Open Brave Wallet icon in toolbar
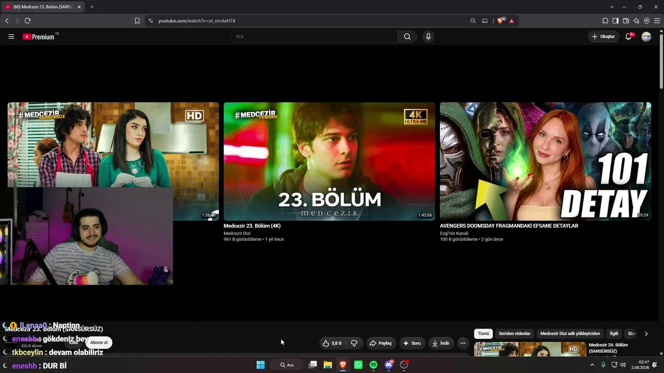 pos(626,21)
